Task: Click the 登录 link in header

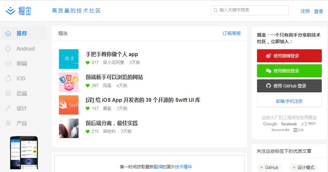Action: 318,11
